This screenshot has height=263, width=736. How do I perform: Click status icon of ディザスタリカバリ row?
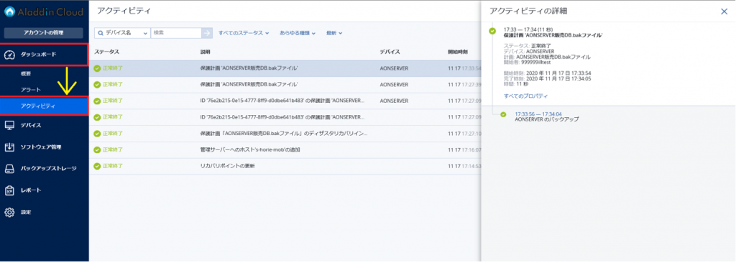(97, 134)
